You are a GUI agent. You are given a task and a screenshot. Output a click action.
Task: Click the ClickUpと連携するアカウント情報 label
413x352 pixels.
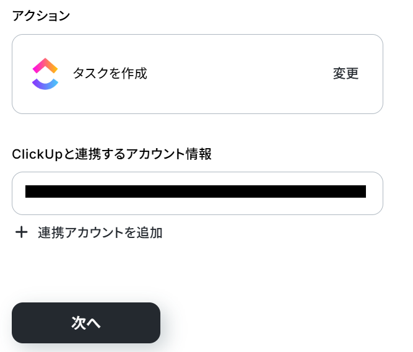tap(111, 154)
